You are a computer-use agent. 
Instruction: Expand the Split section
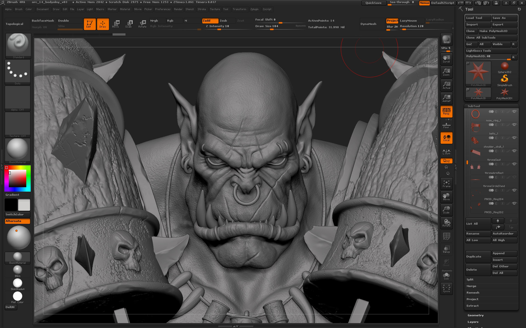tap(470, 280)
